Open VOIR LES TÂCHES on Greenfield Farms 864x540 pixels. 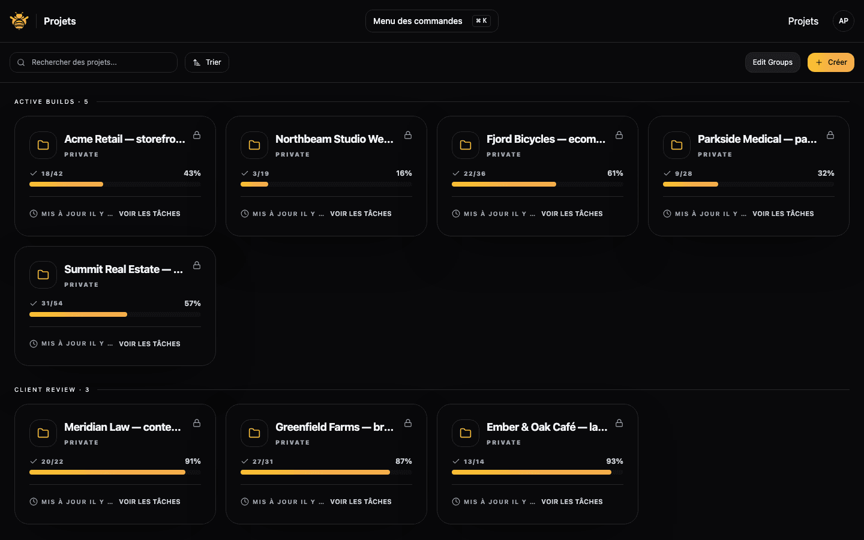click(361, 502)
